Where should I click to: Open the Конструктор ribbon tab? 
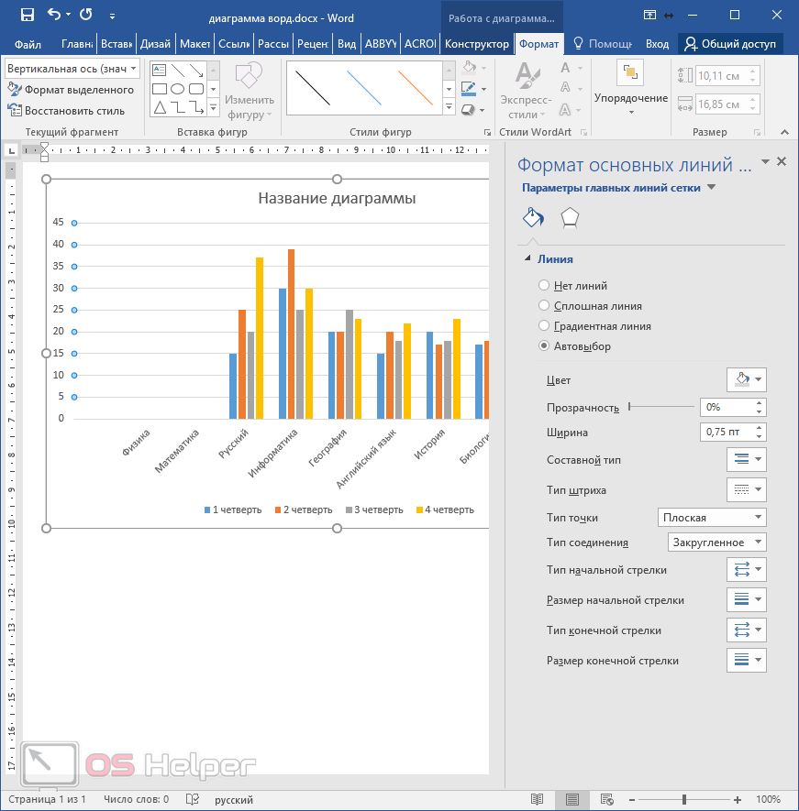[476, 44]
